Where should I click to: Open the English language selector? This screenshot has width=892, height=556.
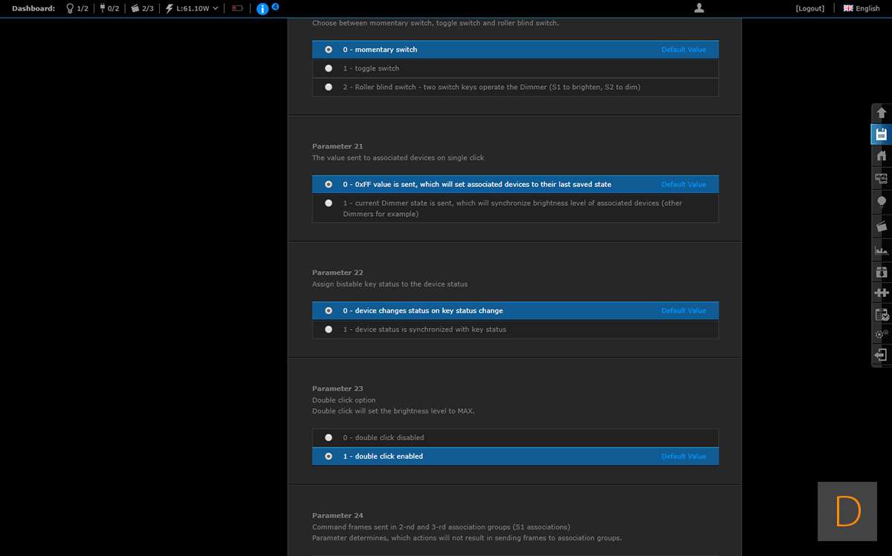pyautogui.click(x=862, y=8)
